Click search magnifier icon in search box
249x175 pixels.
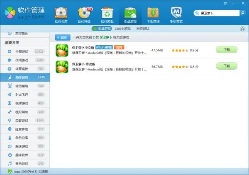click(x=196, y=13)
